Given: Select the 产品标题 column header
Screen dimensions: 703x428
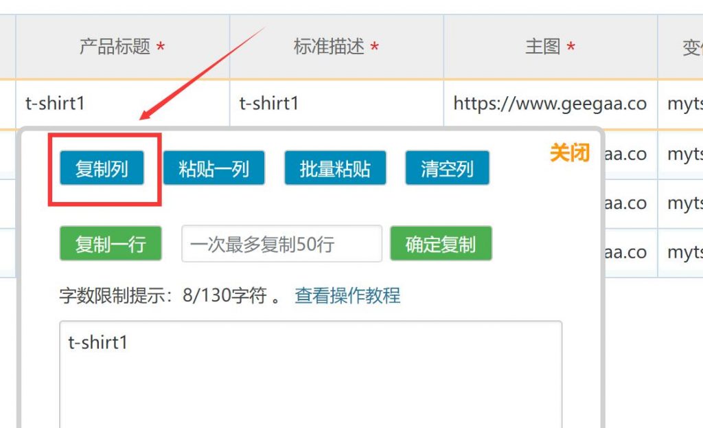Looking at the screenshot, I should tap(122, 47).
